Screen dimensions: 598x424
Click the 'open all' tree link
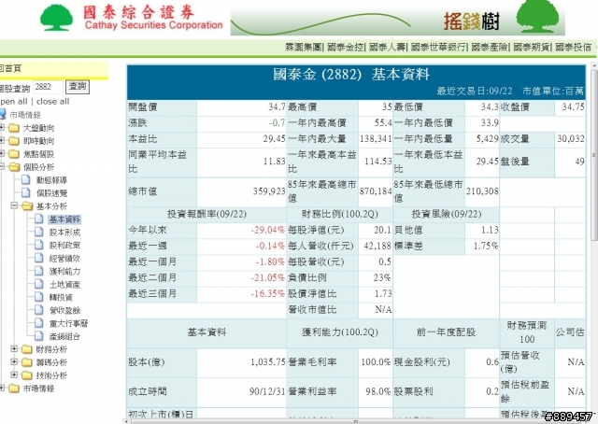pyautogui.click(x=14, y=102)
